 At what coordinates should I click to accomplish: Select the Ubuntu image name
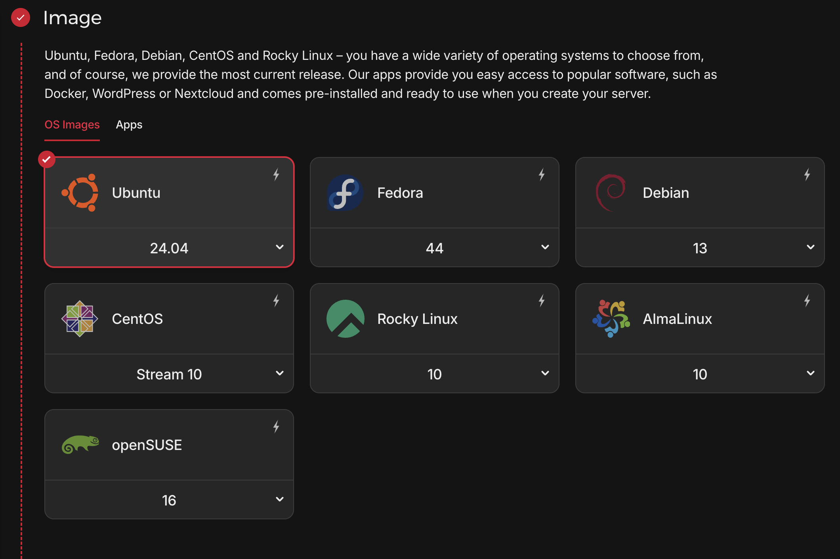coord(136,193)
